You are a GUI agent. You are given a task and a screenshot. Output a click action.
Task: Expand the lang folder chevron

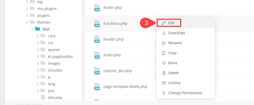point(38,84)
